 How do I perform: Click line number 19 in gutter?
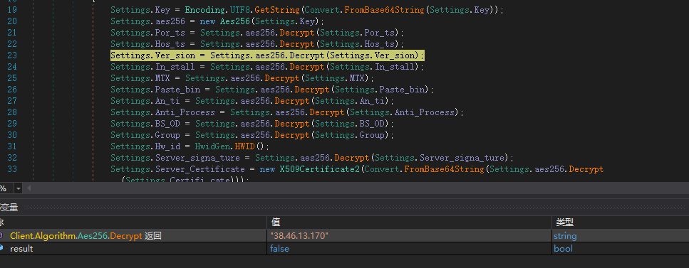12,10
